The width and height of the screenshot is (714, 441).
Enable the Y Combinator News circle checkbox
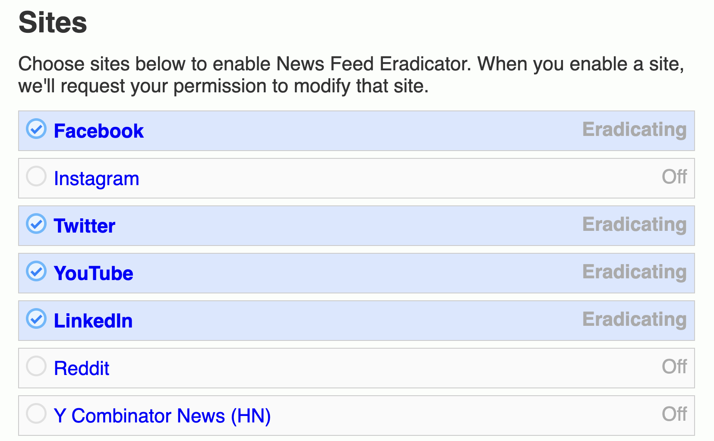[36, 413]
